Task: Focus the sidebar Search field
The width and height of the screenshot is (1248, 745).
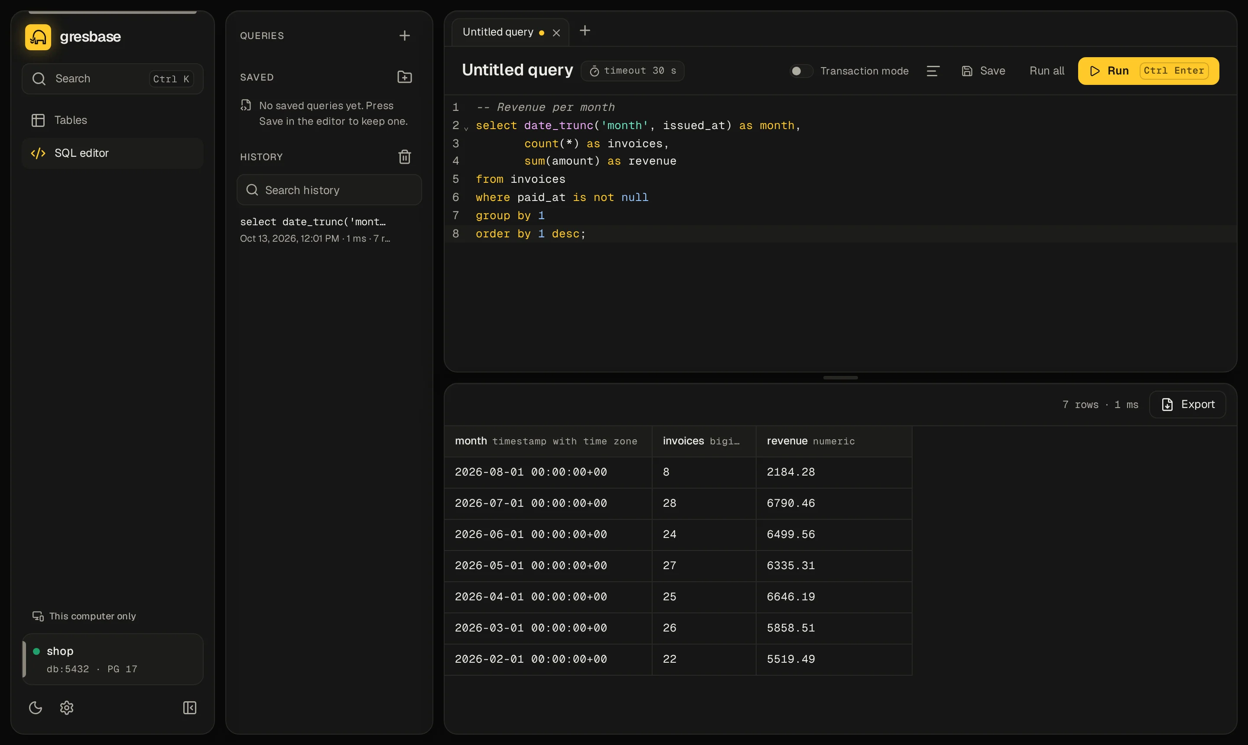Action: tap(113, 79)
